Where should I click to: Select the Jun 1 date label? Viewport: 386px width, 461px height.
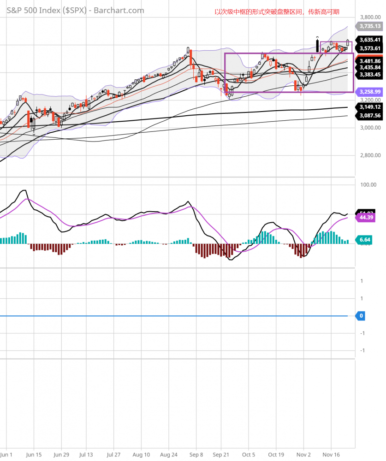6,455
